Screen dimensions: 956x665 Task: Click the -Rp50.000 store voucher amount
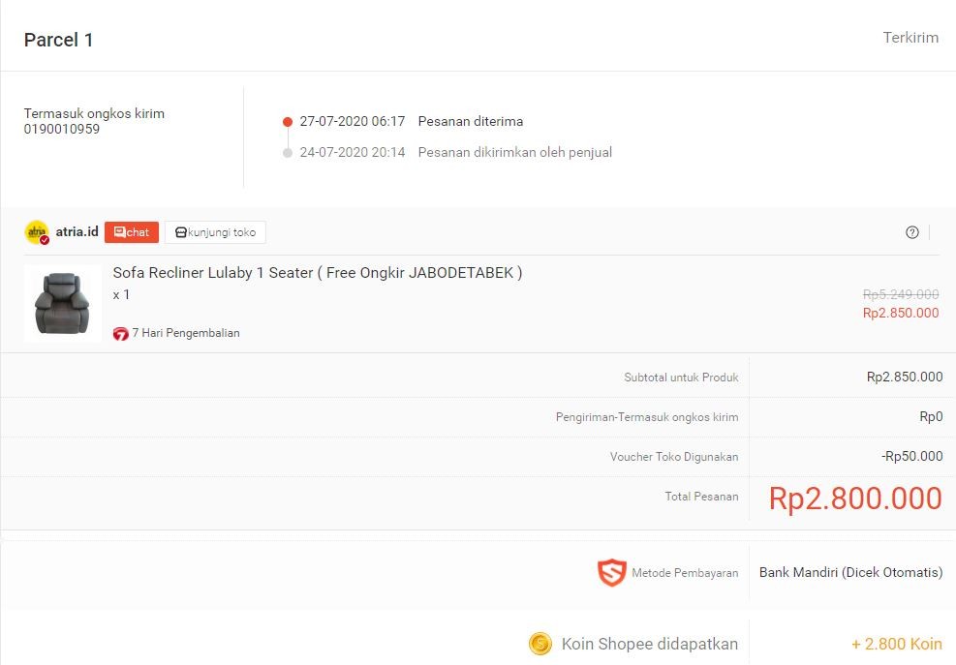pos(910,456)
